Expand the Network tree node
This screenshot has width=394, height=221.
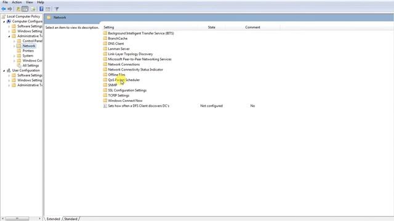click(14, 46)
